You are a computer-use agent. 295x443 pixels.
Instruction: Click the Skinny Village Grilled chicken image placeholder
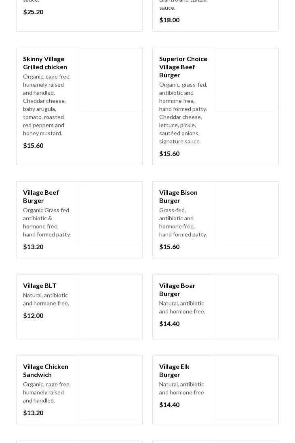pos(110,80)
